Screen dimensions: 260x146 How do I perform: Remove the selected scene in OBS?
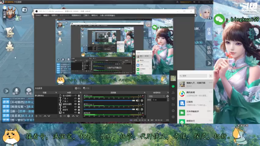tap(40, 116)
